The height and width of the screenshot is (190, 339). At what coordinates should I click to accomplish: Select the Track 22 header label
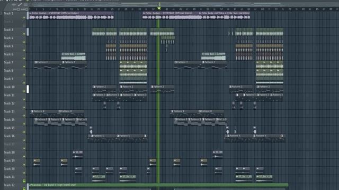point(10,185)
